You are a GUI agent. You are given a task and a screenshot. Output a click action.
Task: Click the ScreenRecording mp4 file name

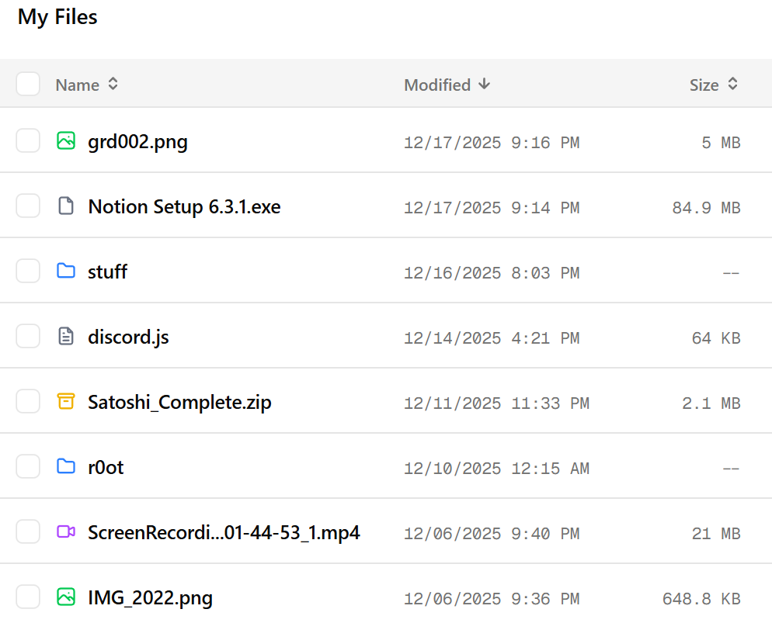click(x=224, y=533)
